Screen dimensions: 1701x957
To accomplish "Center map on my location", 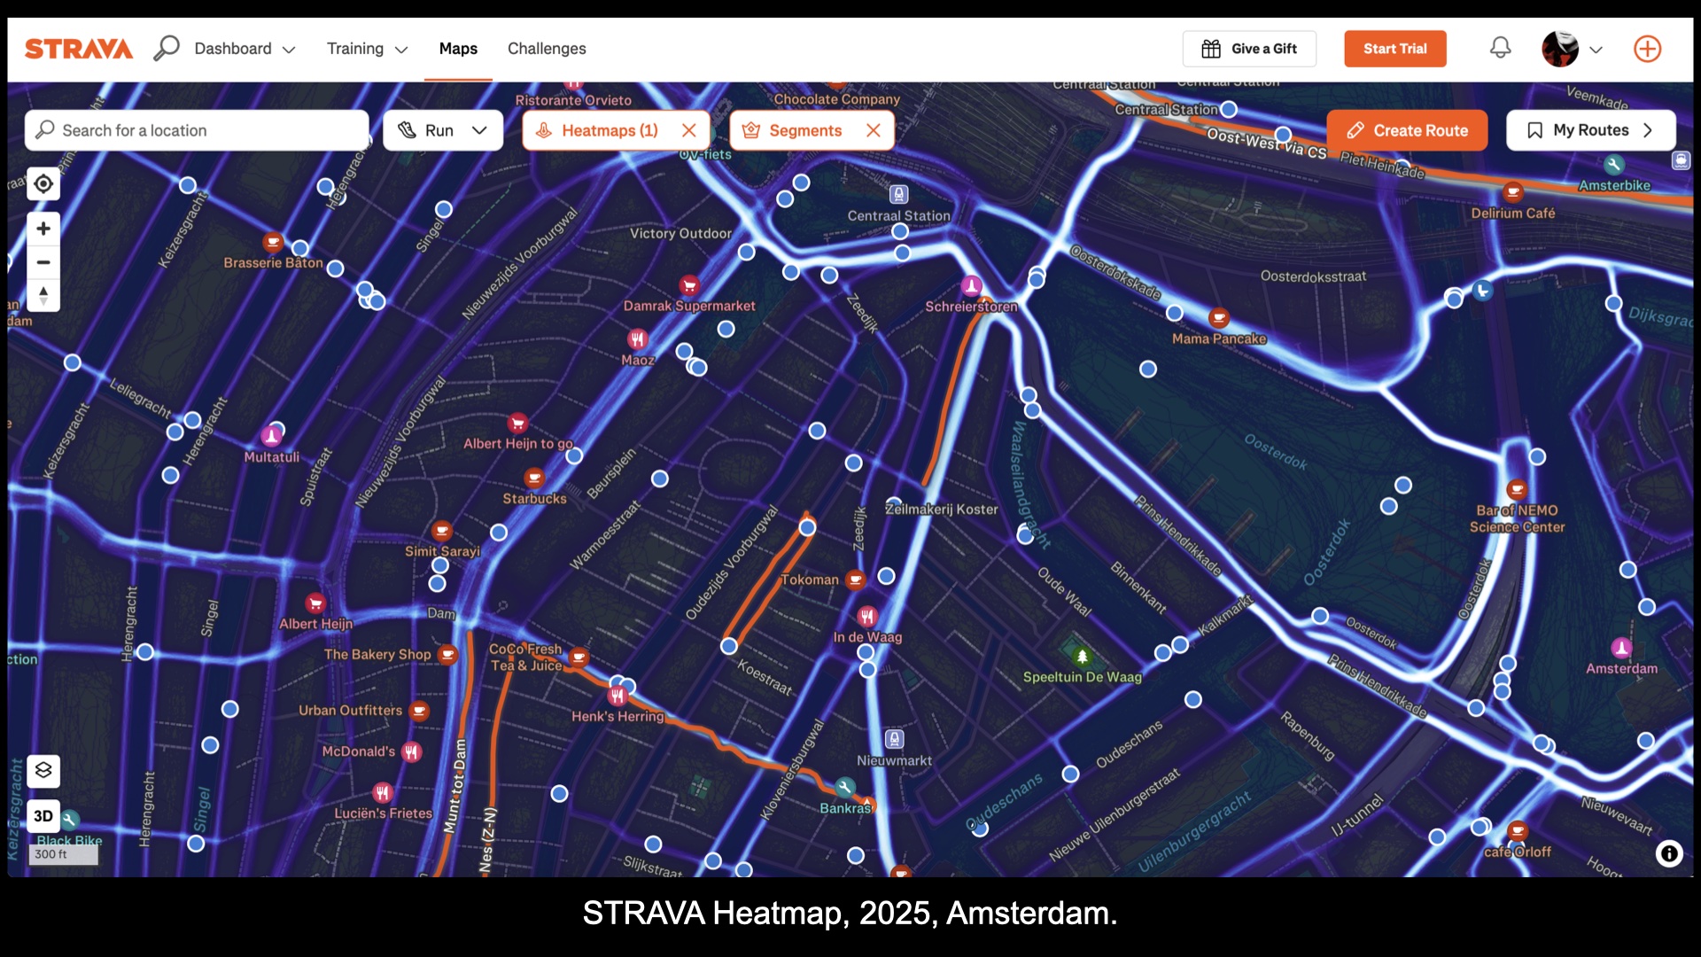I will [x=43, y=184].
